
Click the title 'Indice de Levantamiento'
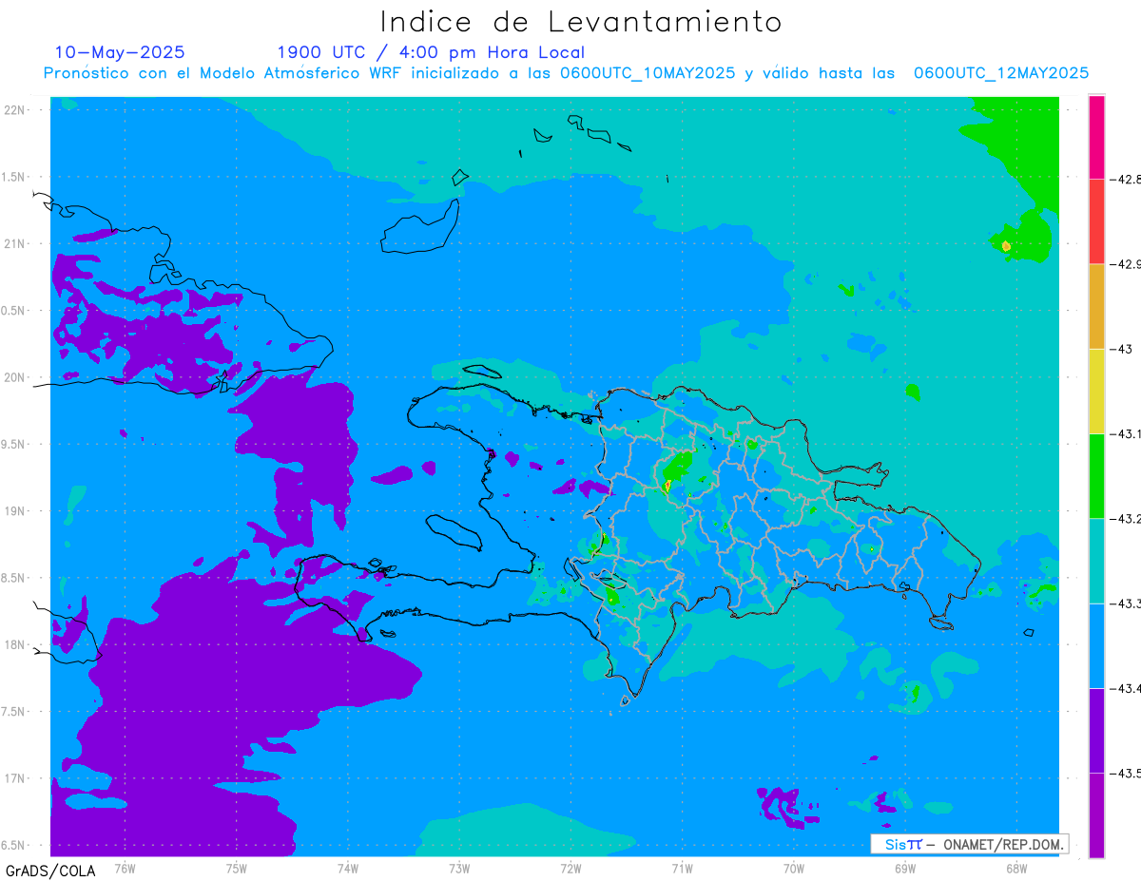pos(581,21)
